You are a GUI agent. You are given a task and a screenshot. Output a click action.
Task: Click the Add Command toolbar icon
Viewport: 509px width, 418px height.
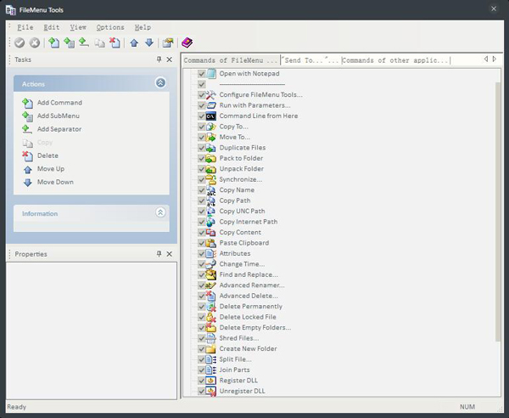point(54,42)
